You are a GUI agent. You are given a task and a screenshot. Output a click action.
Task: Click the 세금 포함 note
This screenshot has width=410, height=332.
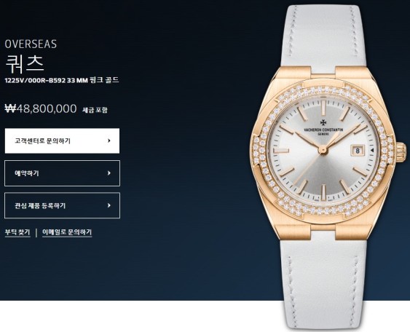click(x=95, y=110)
